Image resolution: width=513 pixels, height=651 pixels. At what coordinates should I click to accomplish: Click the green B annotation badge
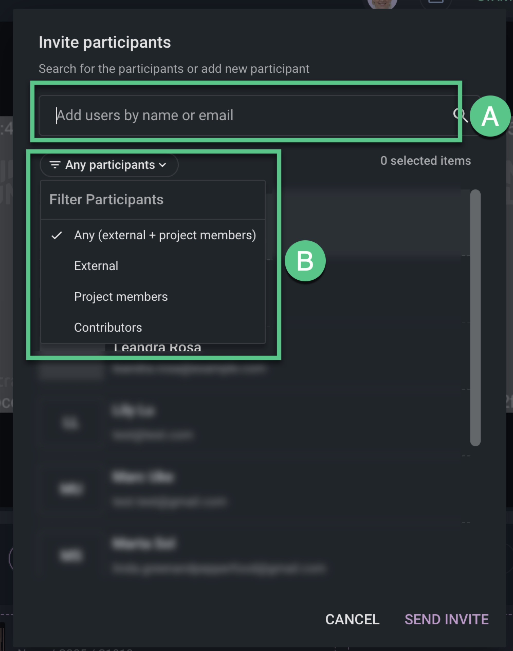point(305,261)
